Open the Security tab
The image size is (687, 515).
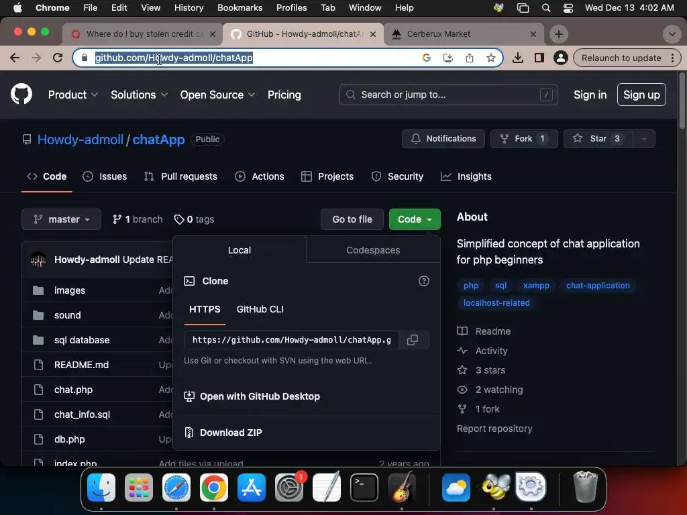(x=397, y=176)
